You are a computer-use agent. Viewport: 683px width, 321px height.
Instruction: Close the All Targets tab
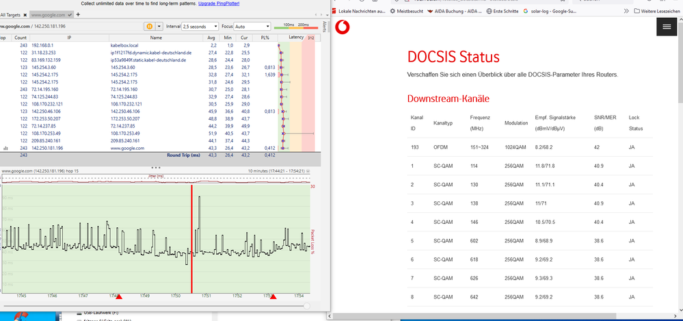coord(25,15)
